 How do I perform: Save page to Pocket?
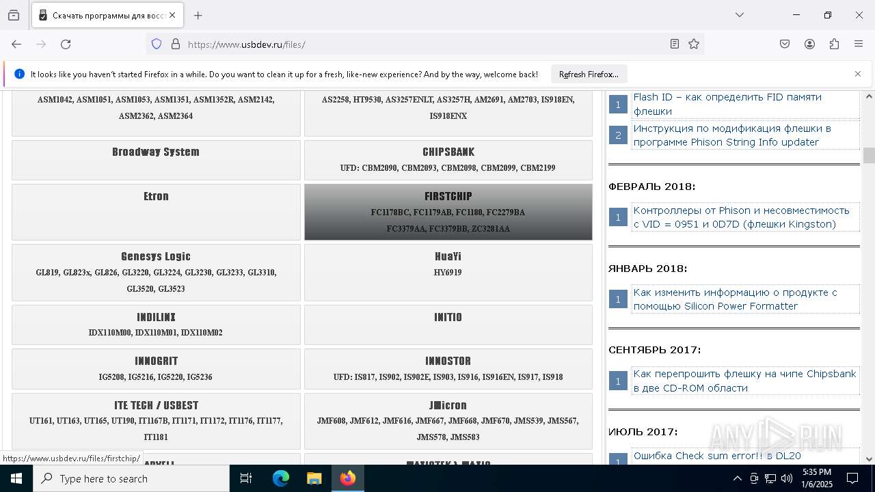click(x=785, y=44)
